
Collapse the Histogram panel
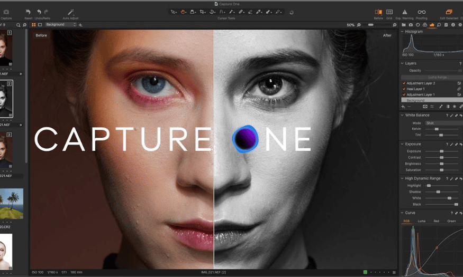point(402,32)
